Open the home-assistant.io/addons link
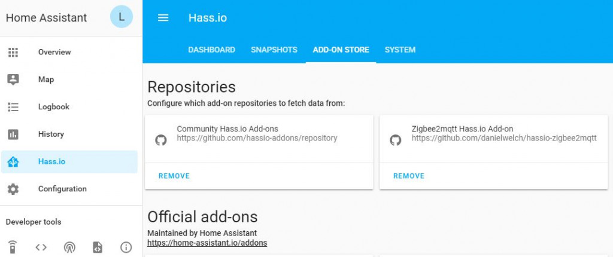The width and height of the screenshot is (613, 257). point(207,243)
